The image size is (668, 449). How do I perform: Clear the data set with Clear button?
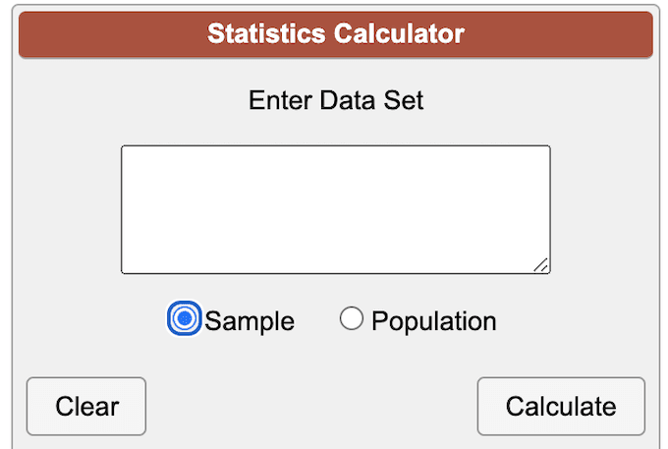pyautogui.click(x=86, y=406)
